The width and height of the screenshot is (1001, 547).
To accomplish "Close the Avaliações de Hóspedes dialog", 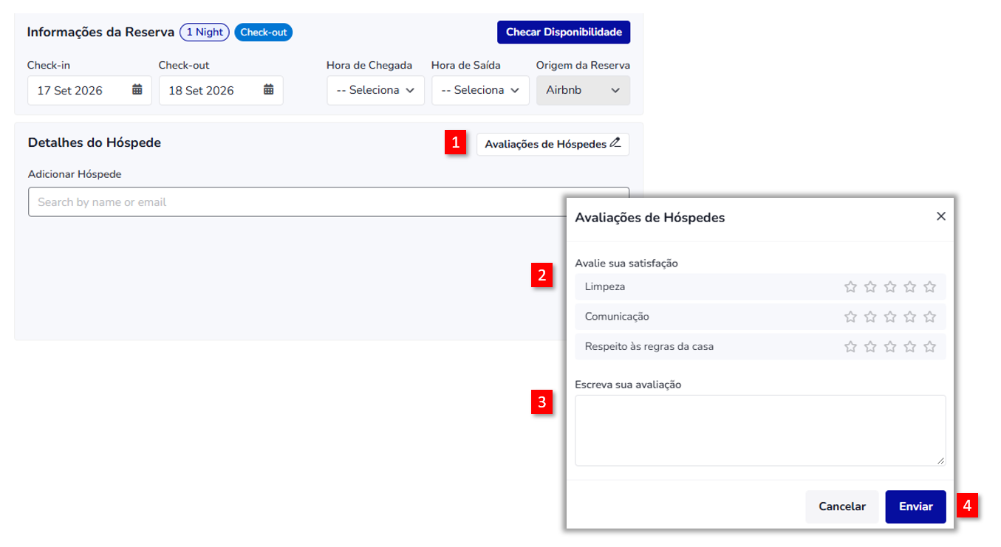I will pos(940,216).
